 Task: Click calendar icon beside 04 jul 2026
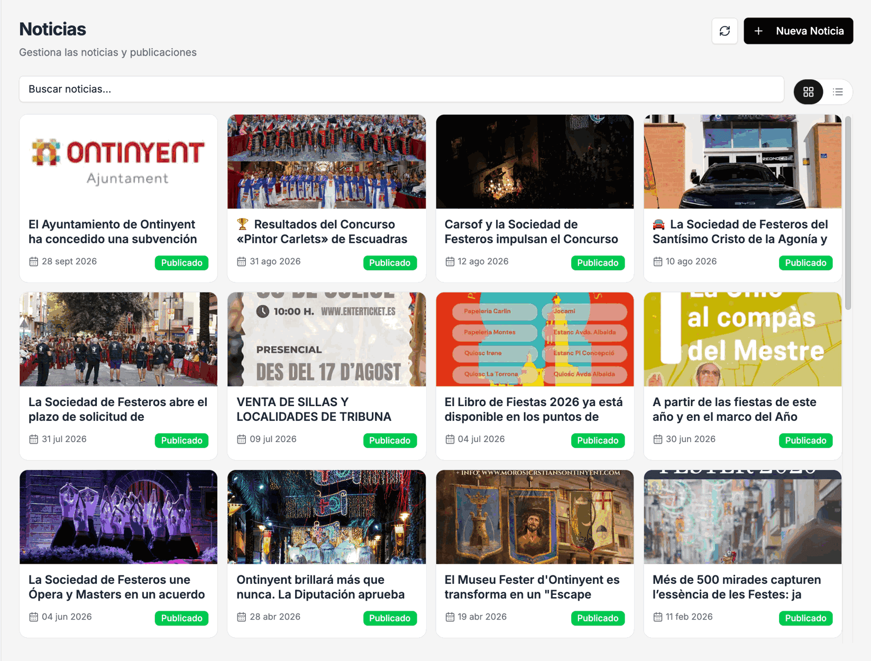[x=450, y=439]
